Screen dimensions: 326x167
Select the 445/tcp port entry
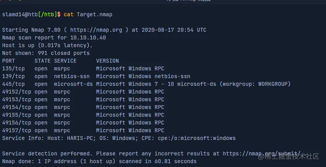pos(13,84)
